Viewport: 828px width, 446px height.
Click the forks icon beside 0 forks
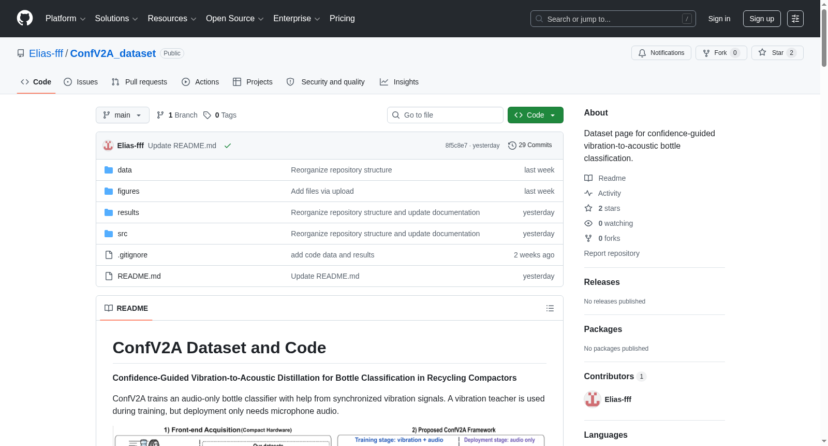point(588,238)
